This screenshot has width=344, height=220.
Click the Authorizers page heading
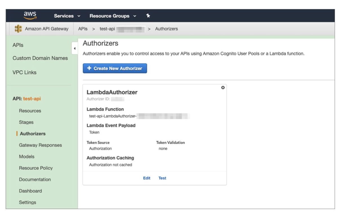pos(100,43)
